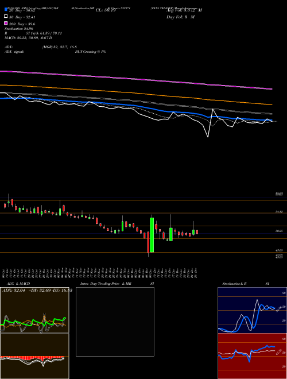Open the red RSI chart panel
The height and width of the screenshot is (379, 287).
pyautogui.click(x=252, y=356)
